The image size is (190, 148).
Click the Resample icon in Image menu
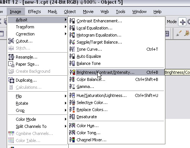click(11, 57)
